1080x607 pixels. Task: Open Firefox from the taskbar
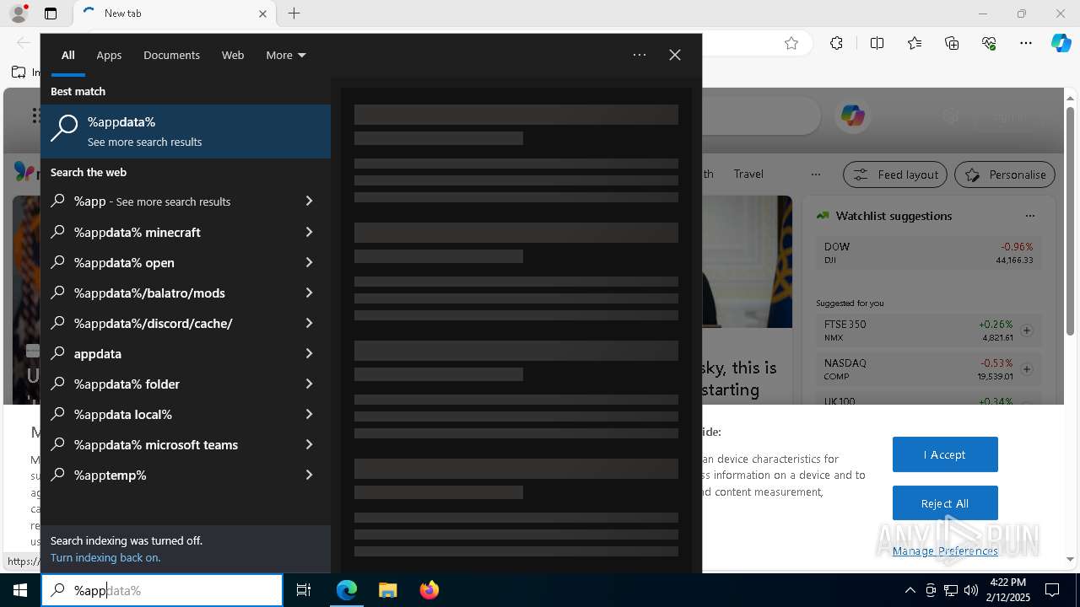tap(429, 590)
